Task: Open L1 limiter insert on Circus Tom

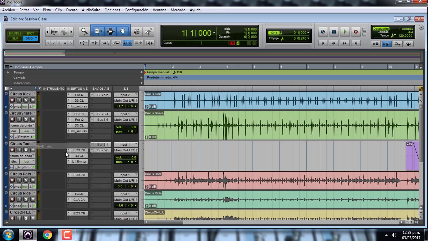Action: (x=79, y=161)
